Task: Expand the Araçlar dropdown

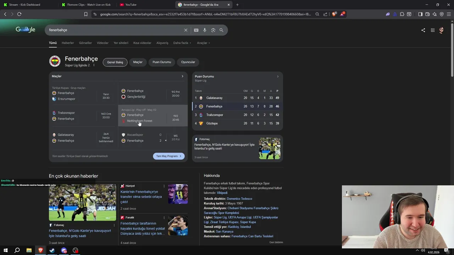Action: (203, 43)
